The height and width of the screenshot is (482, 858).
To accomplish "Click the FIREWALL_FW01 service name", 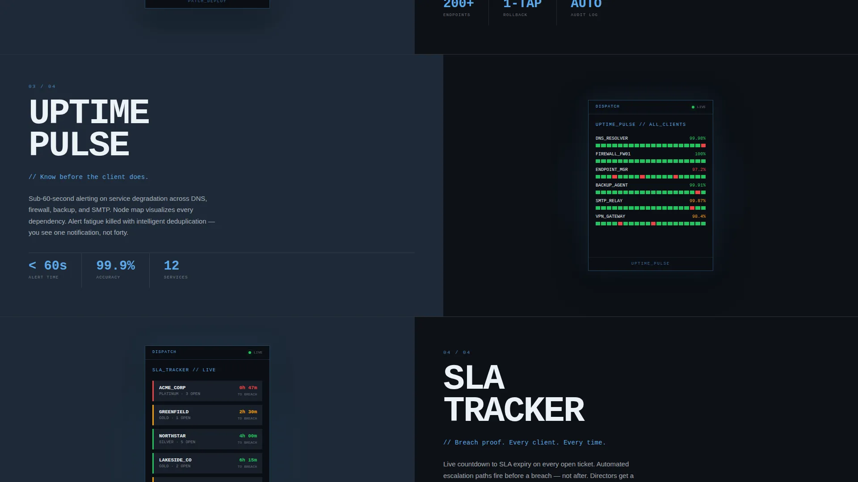I will (613, 154).
